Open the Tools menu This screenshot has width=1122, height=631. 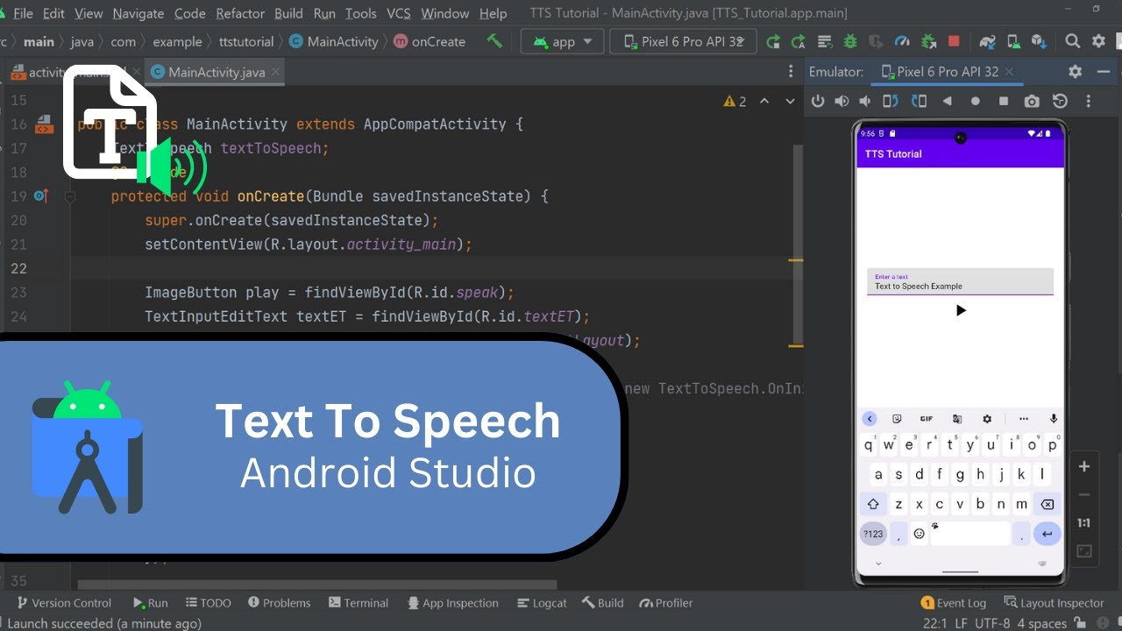pyautogui.click(x=360, y=13)
